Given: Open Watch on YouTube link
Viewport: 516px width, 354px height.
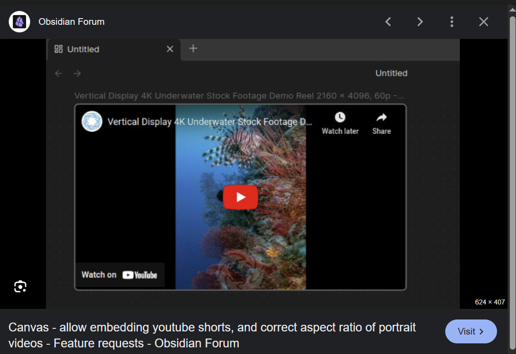Looking at the screenshot, I should pyautogui.click(x=119, y=275).
